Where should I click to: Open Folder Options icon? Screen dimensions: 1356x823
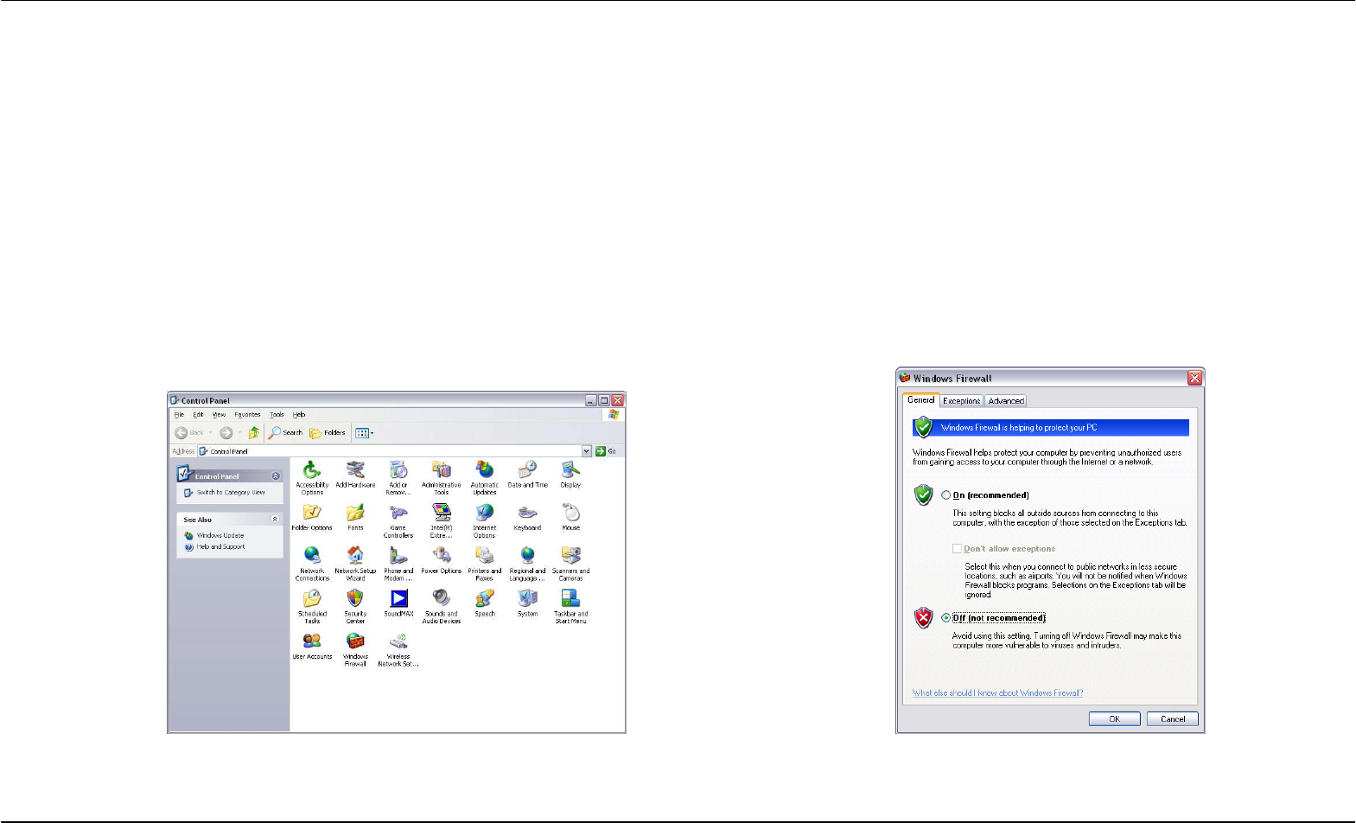[312, 517]
